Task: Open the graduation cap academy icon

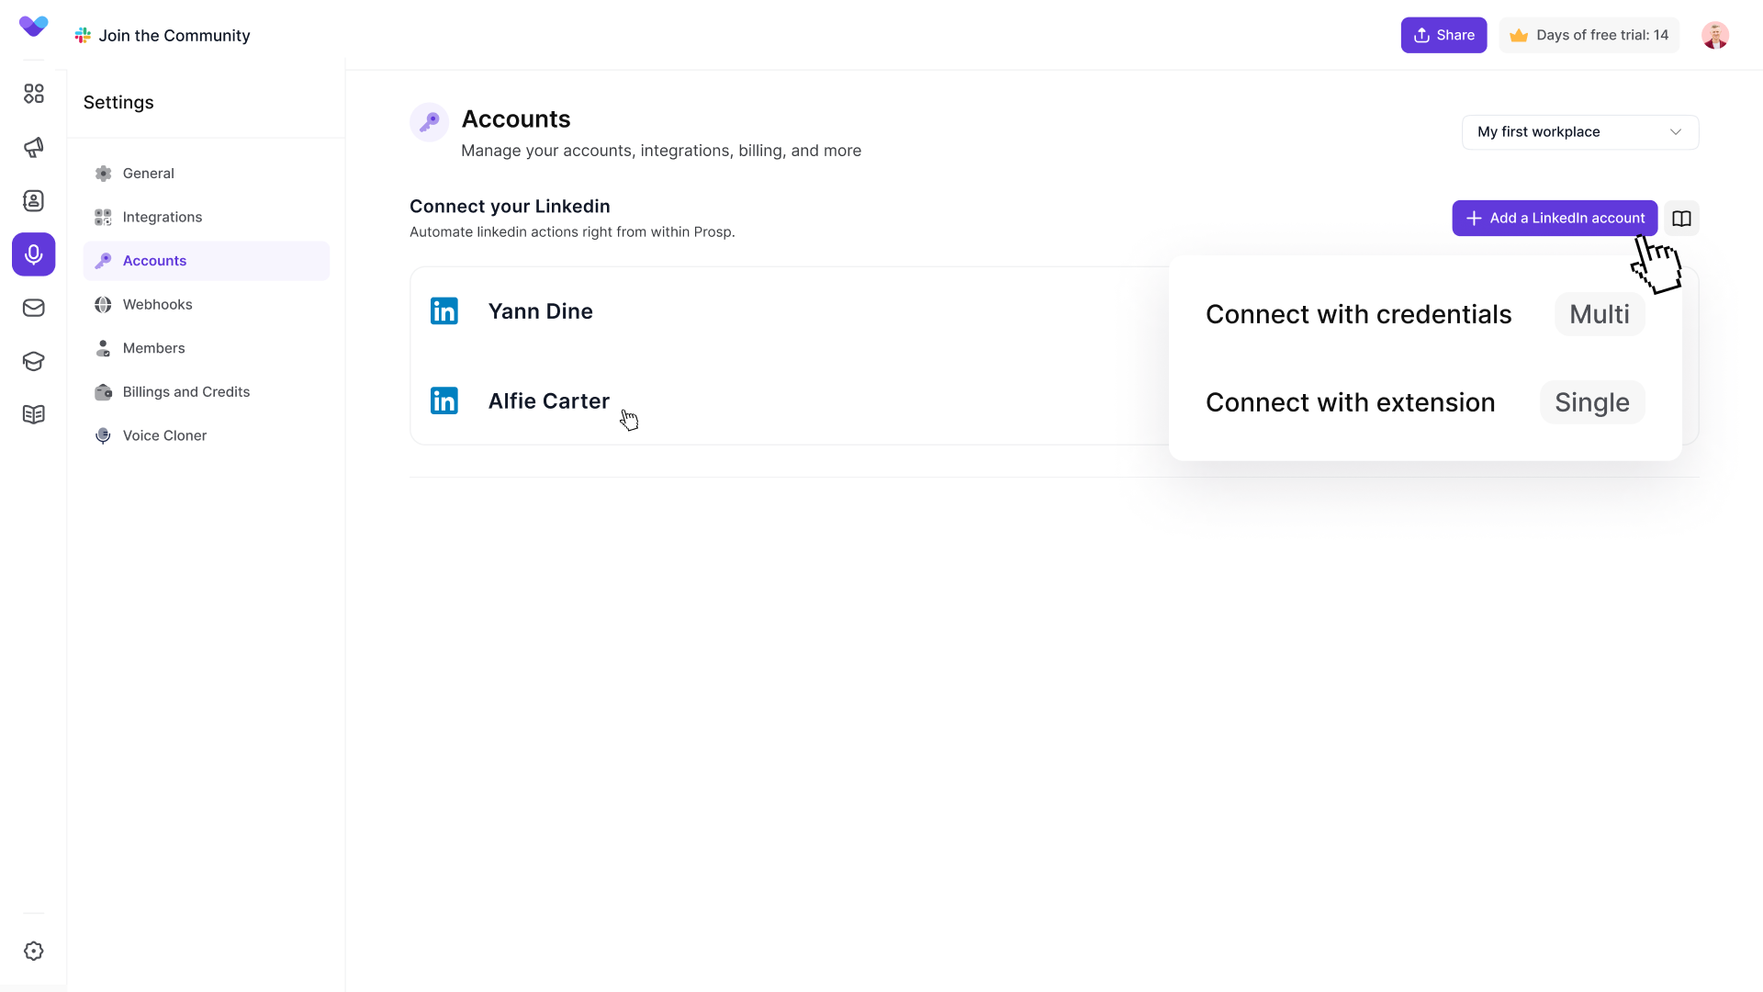Action: (34, 361)
